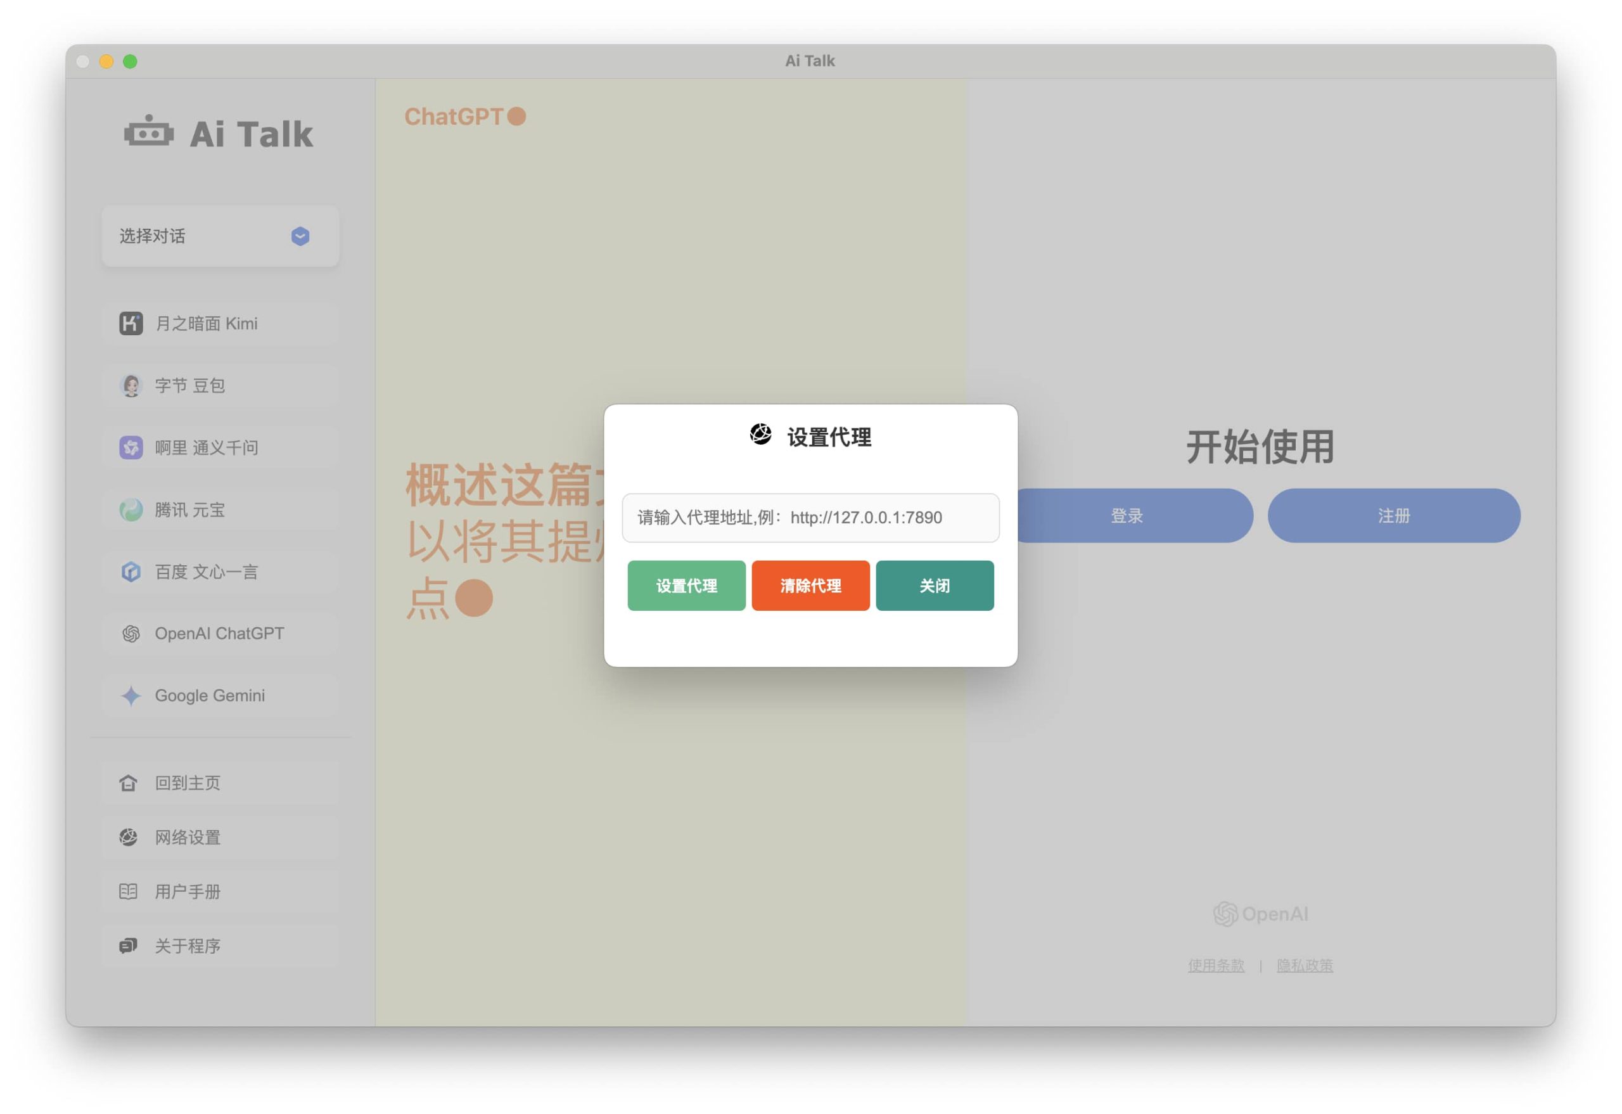Click the globe icon in 设置代理 dialog title
Screen dimensions: 1622x1114
(x=760, y=434)
